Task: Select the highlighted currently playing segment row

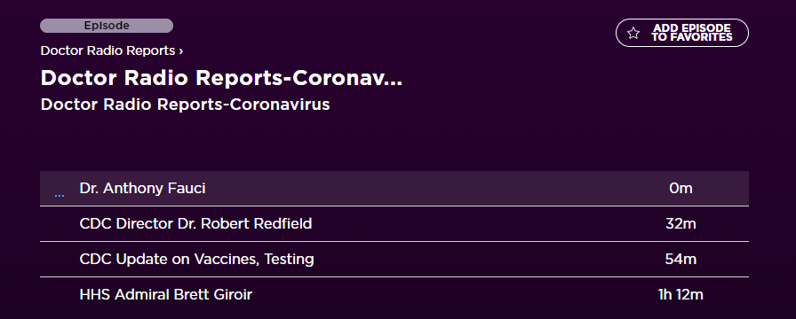Action: [x=394, y=189]
